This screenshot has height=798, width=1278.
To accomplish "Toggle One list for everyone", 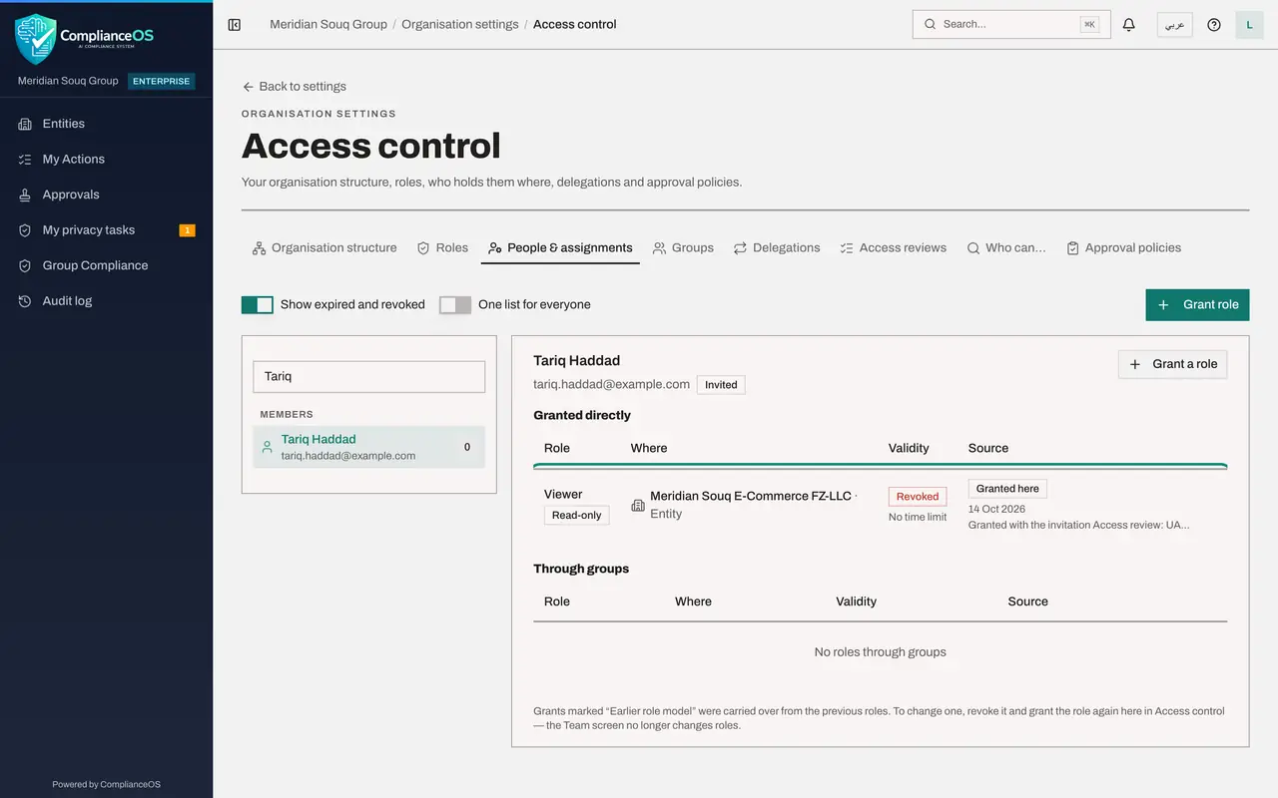I will tap(455, 304).
